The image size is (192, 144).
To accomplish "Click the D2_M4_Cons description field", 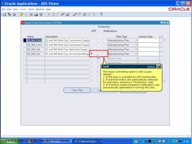I will (x=67, y=45).
